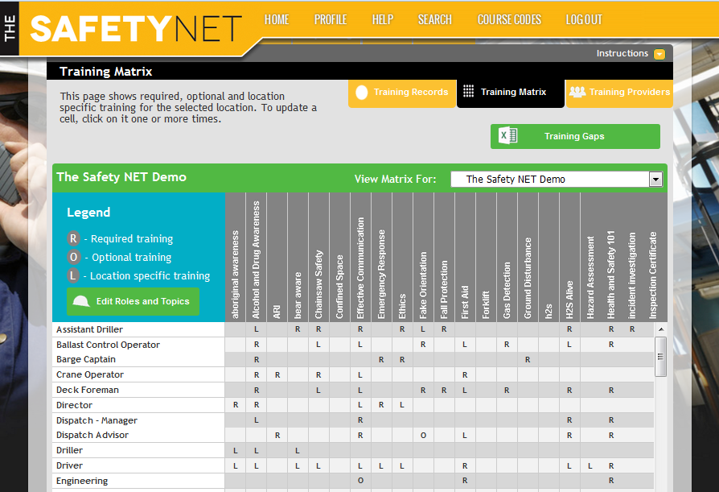Open the View Matrix For dropdown
Screen dimensions: 719x492
pos(655,179)
